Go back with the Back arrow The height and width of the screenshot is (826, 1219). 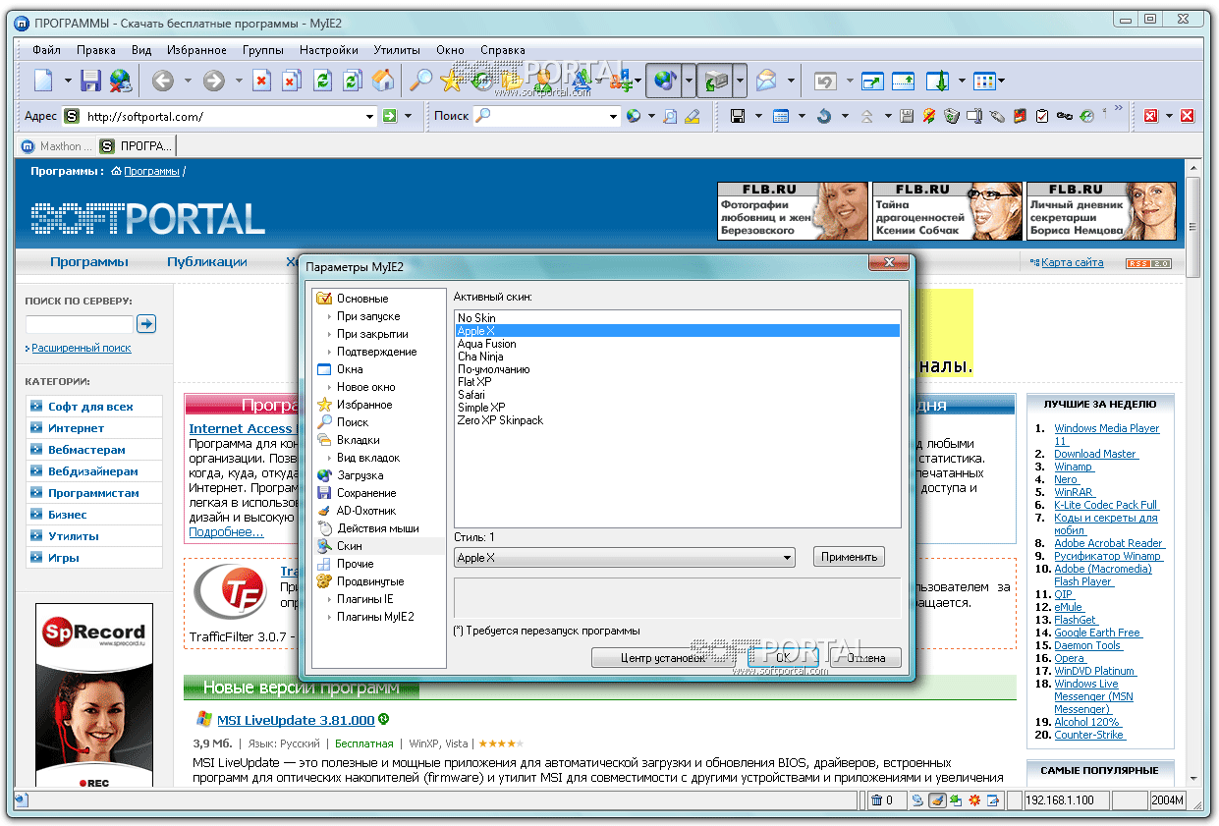point(163,81)
